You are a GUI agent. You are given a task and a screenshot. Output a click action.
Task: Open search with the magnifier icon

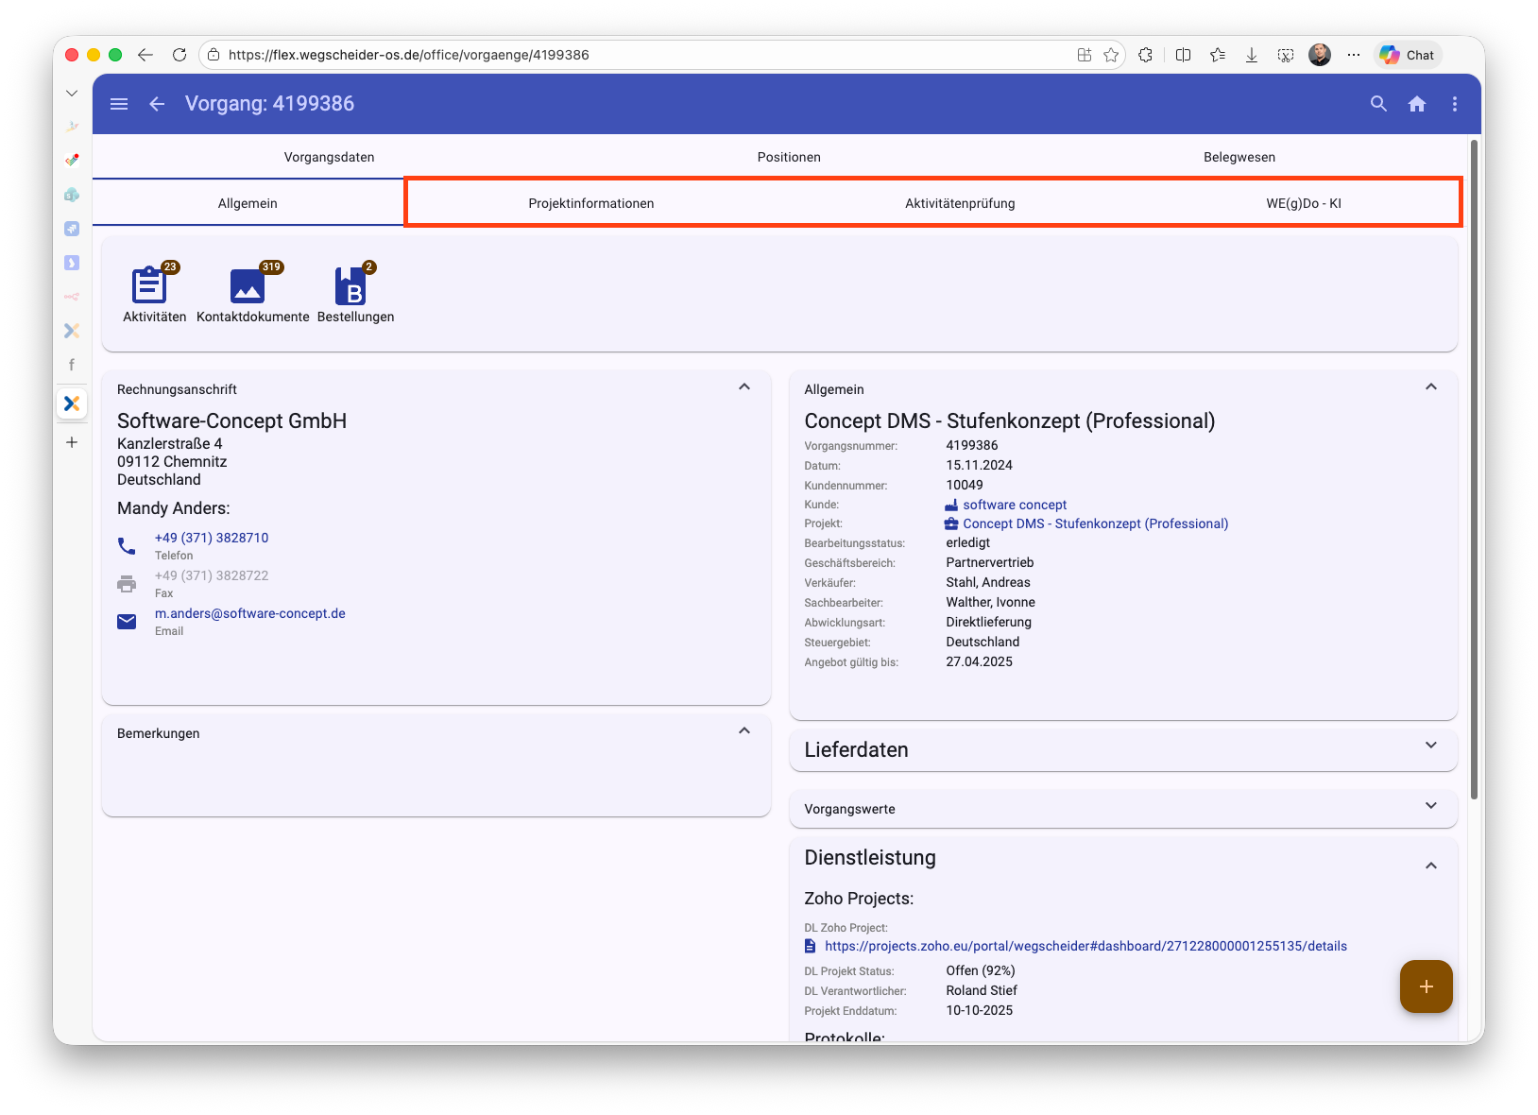(x=1378, y=104)
